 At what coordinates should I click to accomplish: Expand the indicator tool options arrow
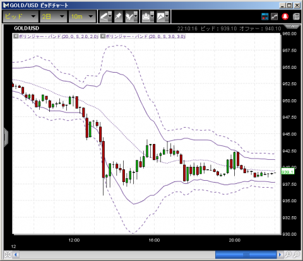coord(136,16)
